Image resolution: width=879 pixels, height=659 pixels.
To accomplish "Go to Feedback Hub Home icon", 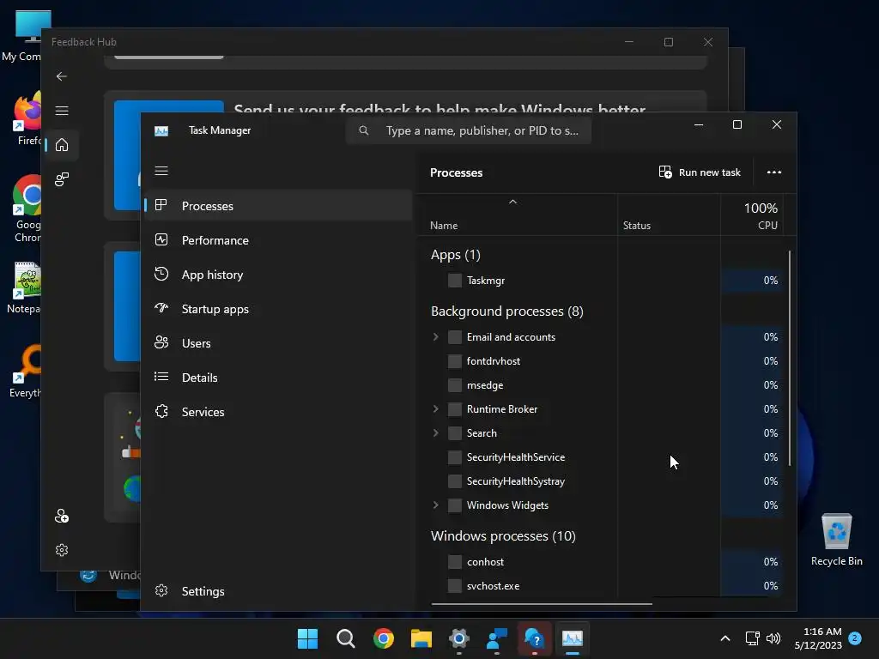I will coord(62,145).
